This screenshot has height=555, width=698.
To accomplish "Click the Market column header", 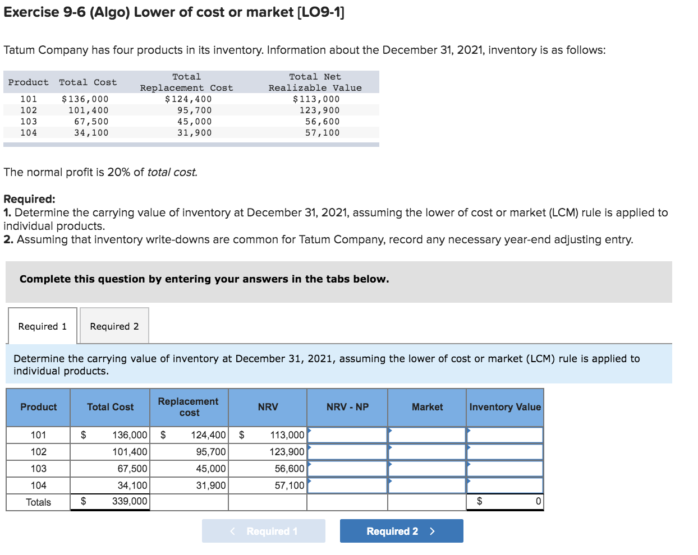I will (427, 407).
